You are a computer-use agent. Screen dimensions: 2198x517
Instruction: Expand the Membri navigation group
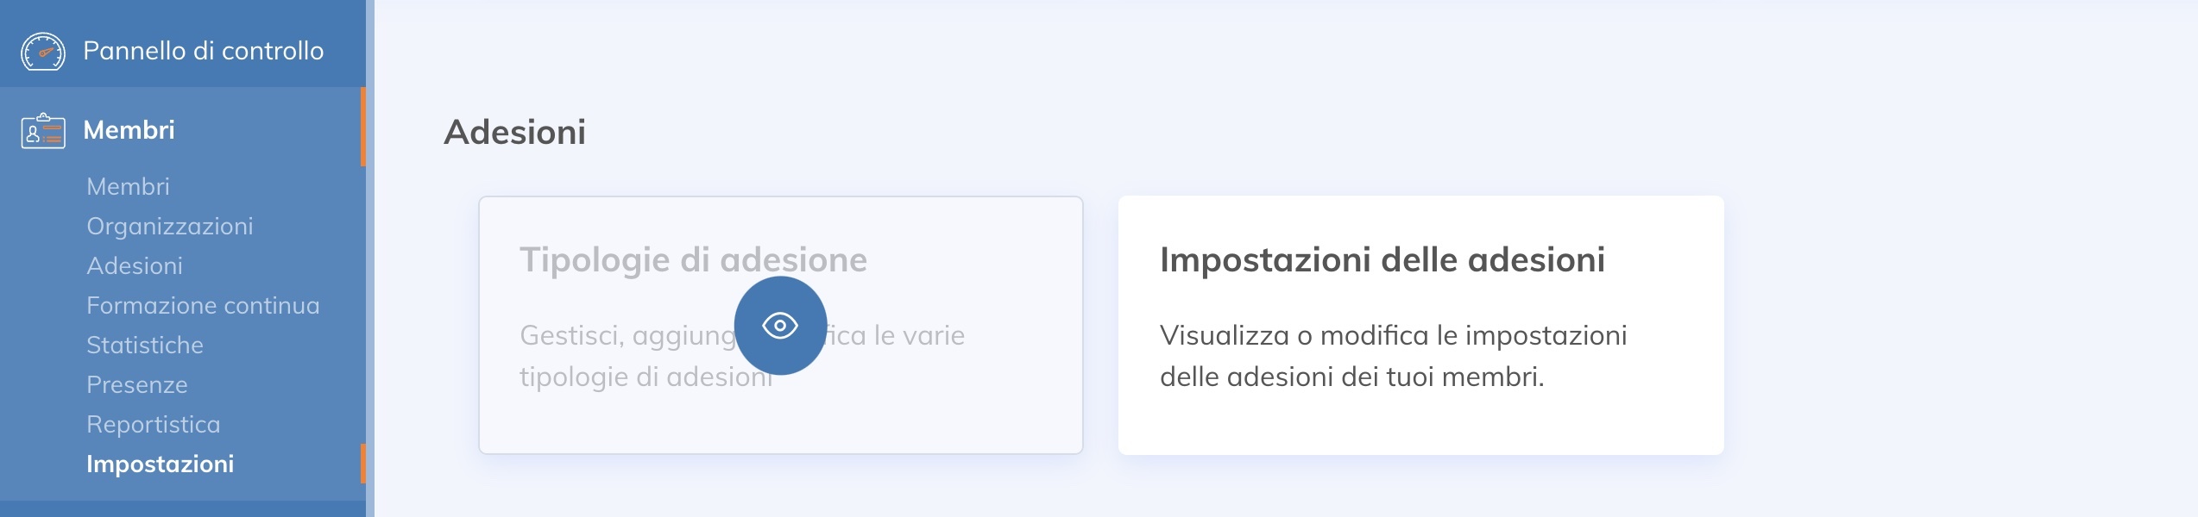129,129
